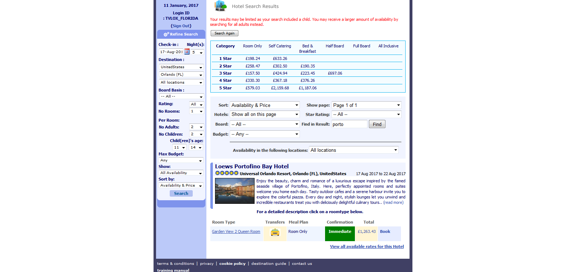Open the privacy footer link

207,264
